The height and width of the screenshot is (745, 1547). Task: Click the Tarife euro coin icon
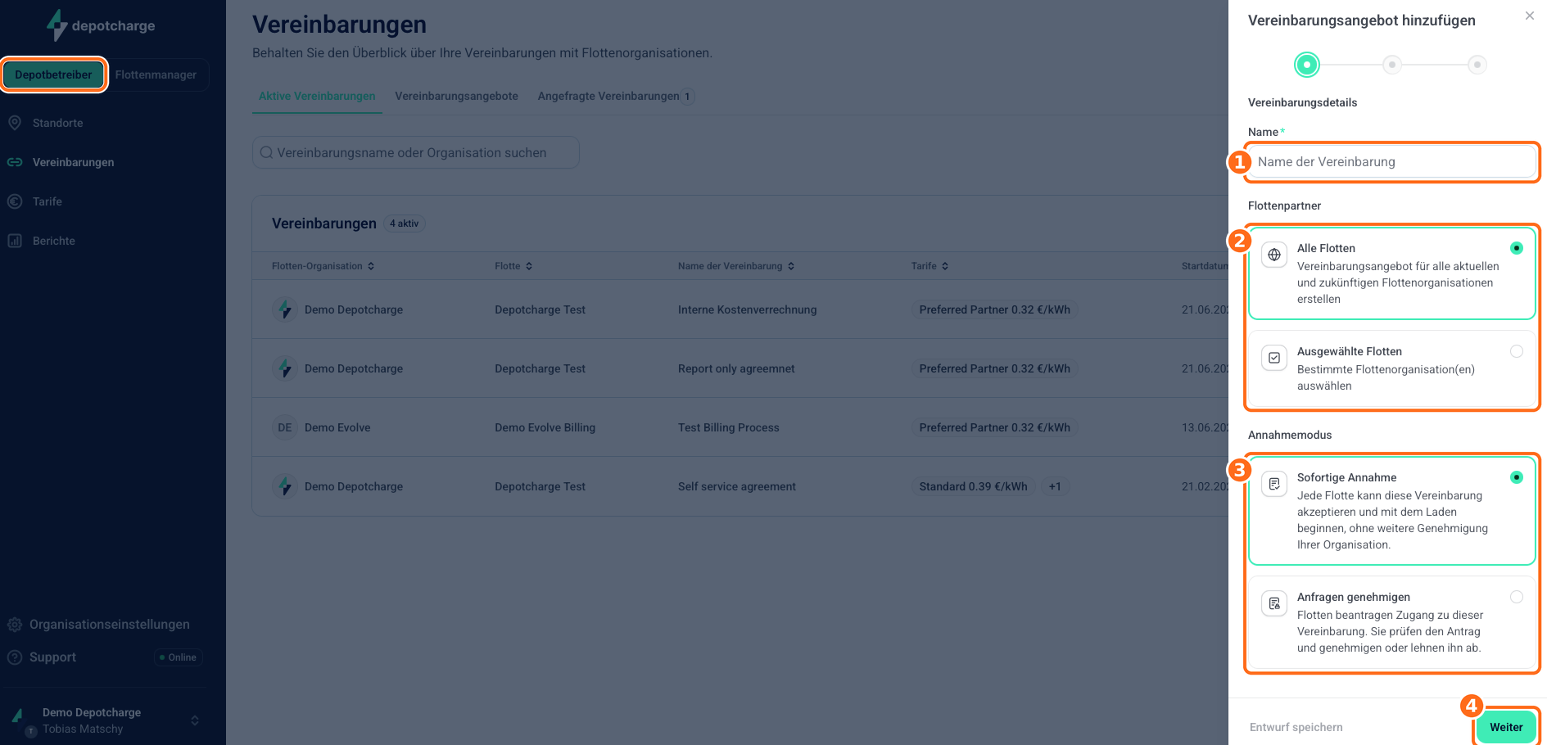[x=15, y=201]
